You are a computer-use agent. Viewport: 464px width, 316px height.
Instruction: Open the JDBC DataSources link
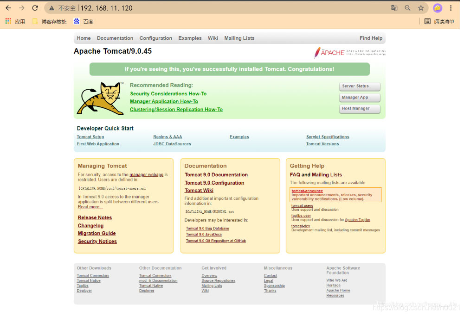(x=172, y=144)
